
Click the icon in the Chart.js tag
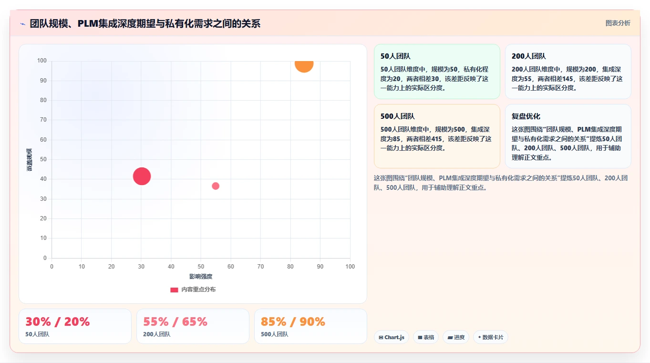tap(381, 337)
